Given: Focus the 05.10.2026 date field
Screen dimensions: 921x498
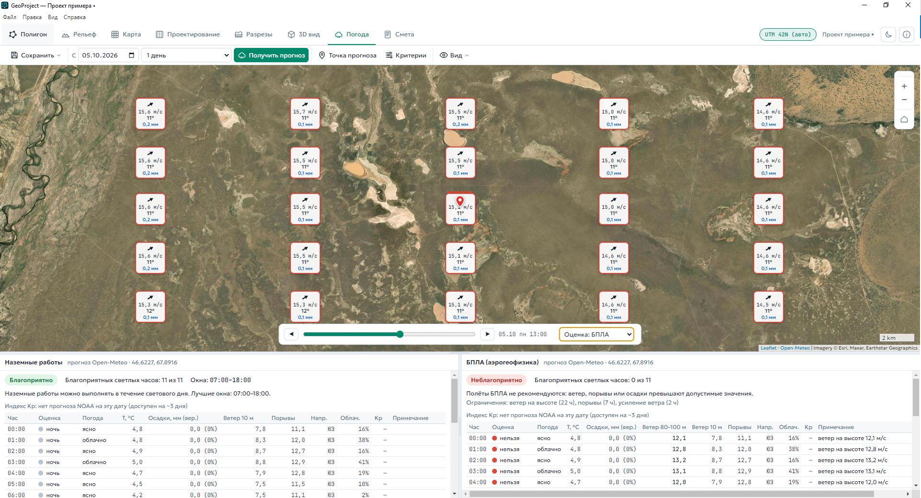Looking at the screenshot, I should 108,55.
